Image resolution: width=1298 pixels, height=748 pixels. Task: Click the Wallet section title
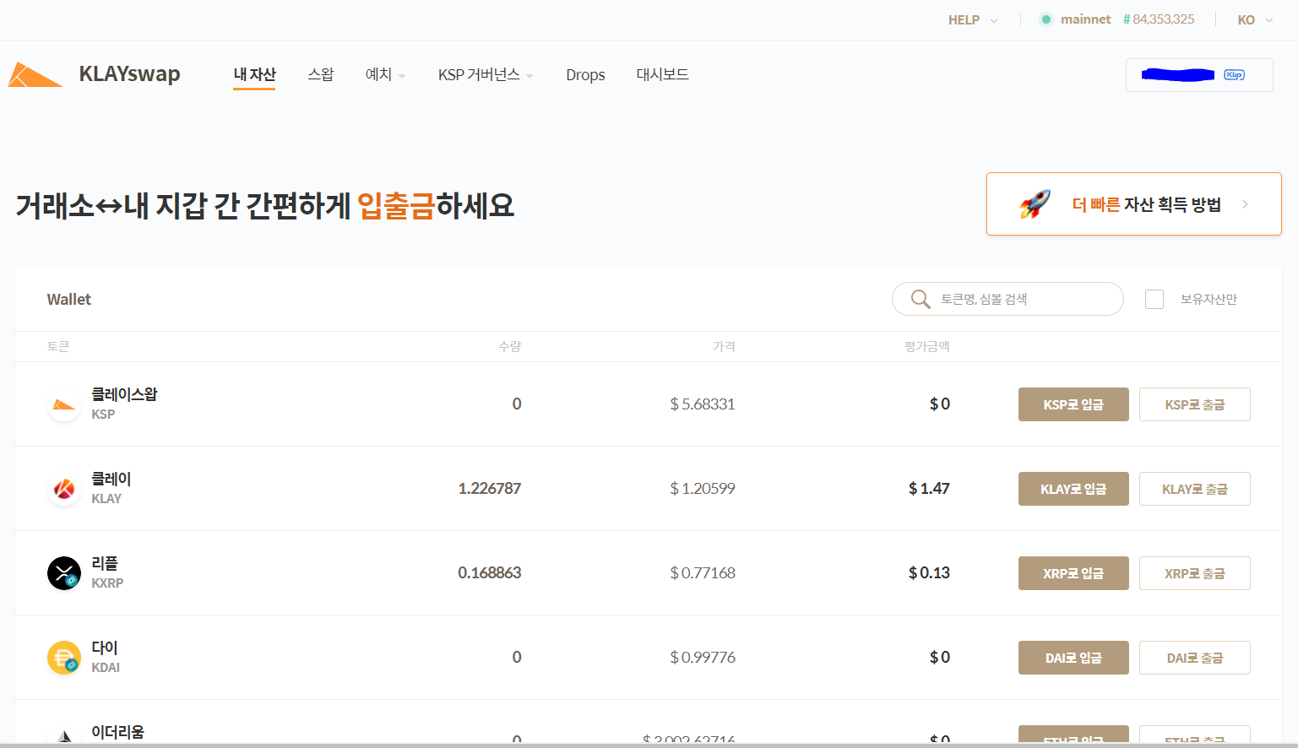point(69,300)
